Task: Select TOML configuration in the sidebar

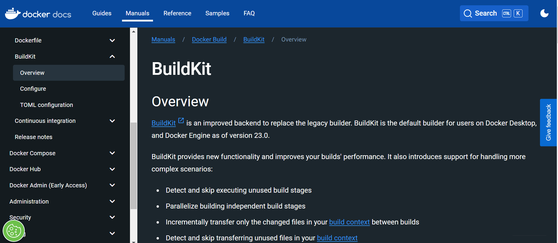Action: (46, 105)
